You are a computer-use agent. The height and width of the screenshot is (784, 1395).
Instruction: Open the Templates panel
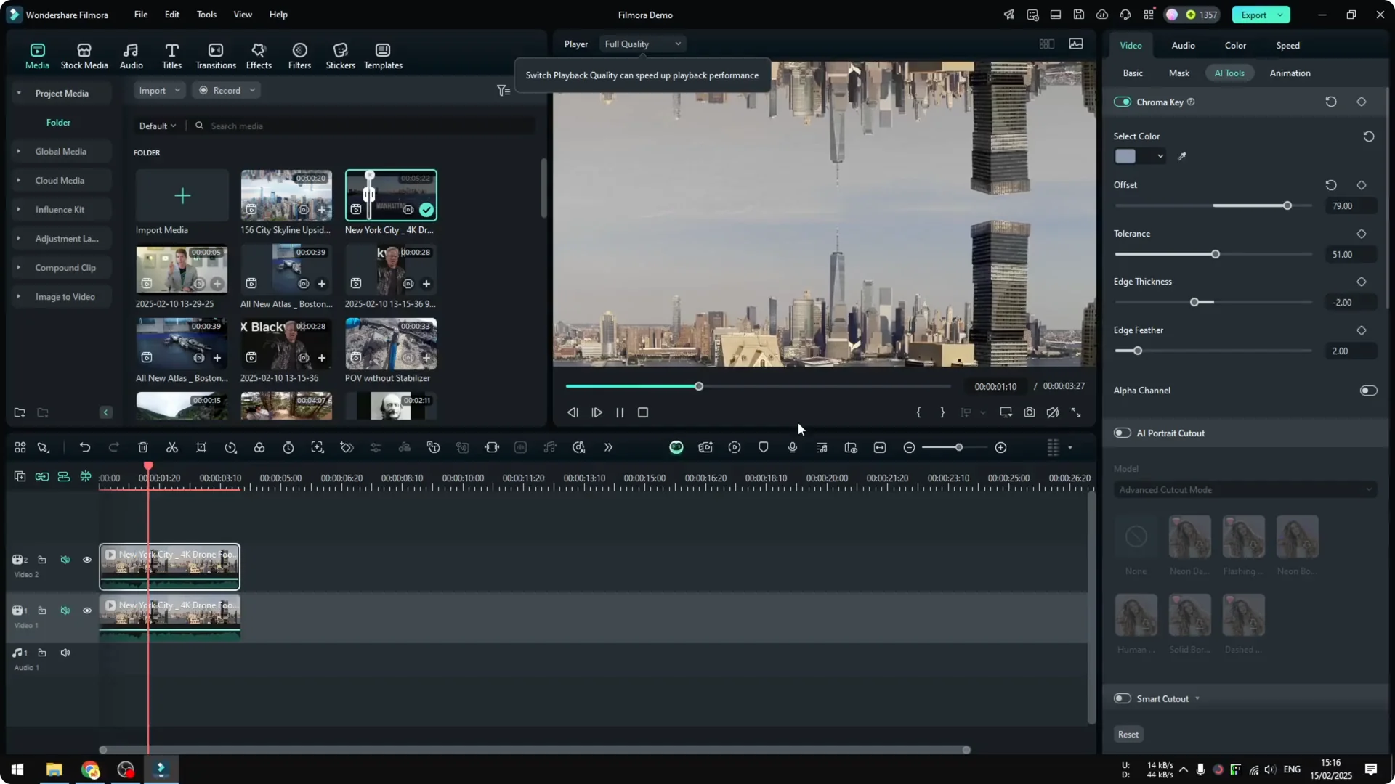coord(382,55)
